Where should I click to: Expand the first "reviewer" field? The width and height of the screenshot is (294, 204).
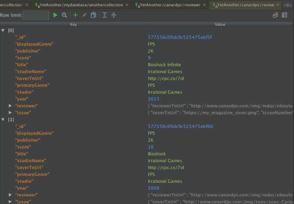pos(10,106)
